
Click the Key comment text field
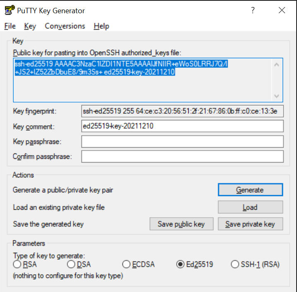point(182,126)
